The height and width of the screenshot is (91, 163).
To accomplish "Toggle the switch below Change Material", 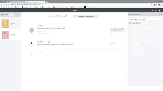I will click(112, 34).
